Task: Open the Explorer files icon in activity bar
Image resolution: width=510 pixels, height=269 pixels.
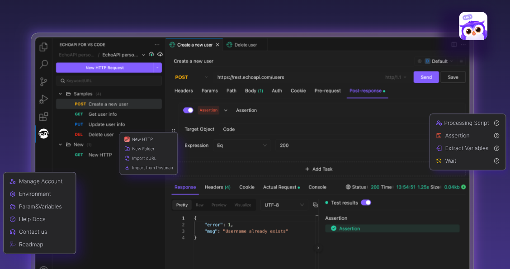Action: 43,47
